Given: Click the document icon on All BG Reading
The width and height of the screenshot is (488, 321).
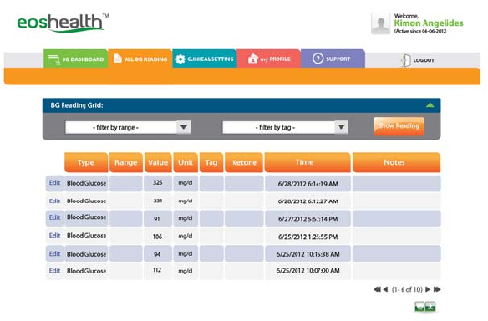Looking at the screenshot, I should point(118,58).
